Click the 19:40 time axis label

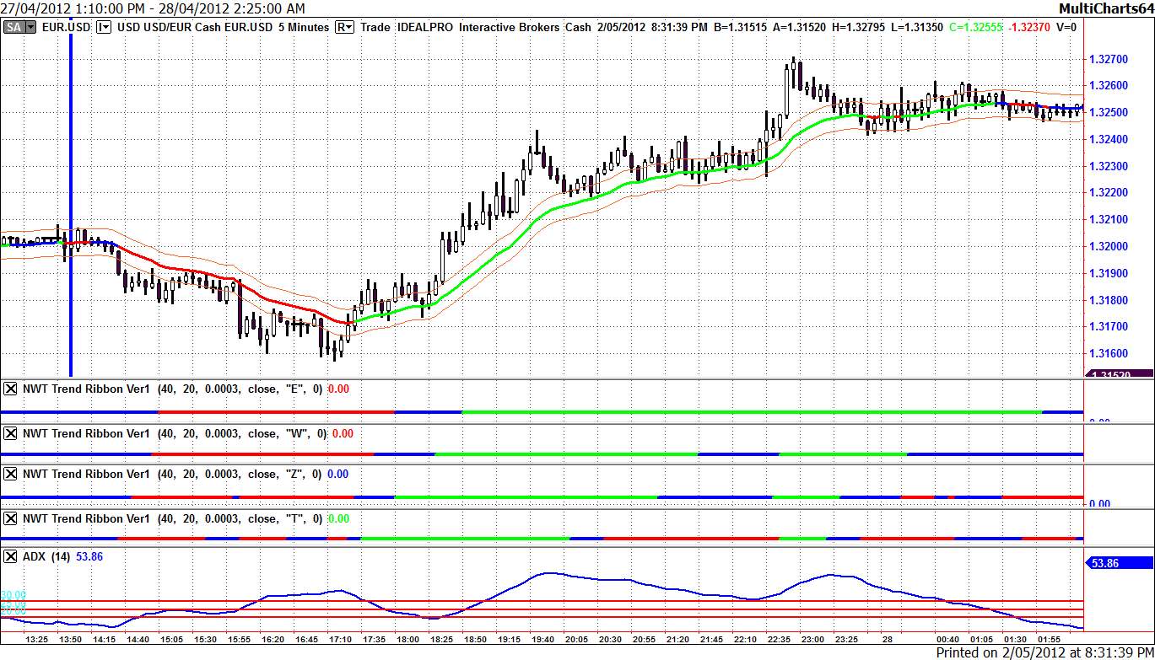(542, 640)
